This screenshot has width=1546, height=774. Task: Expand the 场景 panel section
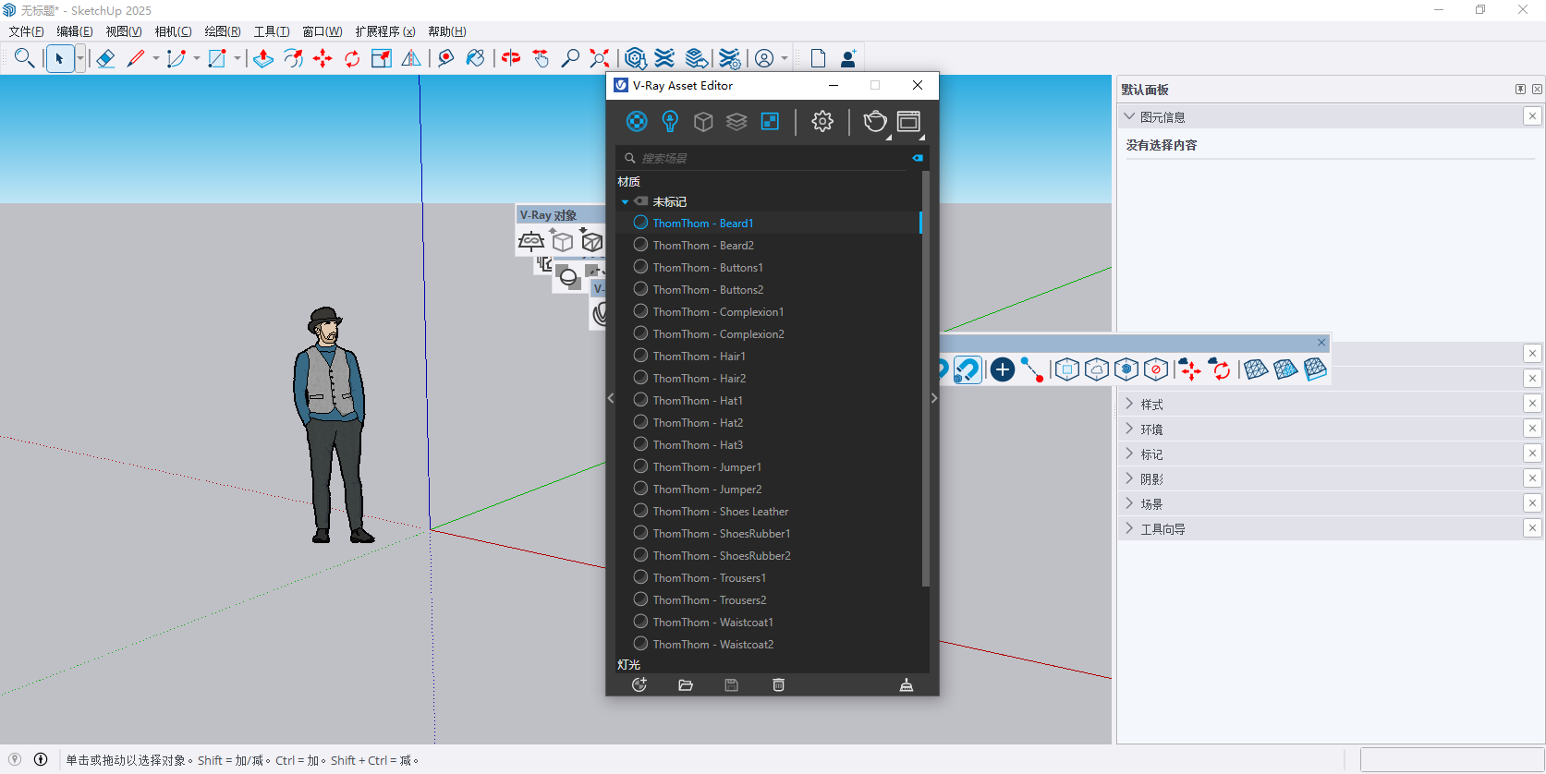point(1129,503)
